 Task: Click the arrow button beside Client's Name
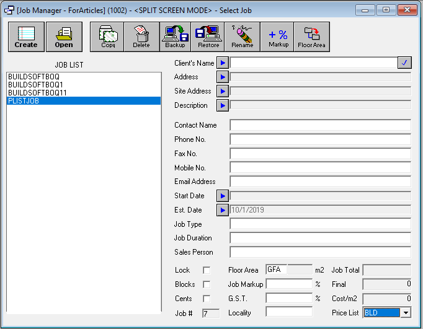point(223,63)
